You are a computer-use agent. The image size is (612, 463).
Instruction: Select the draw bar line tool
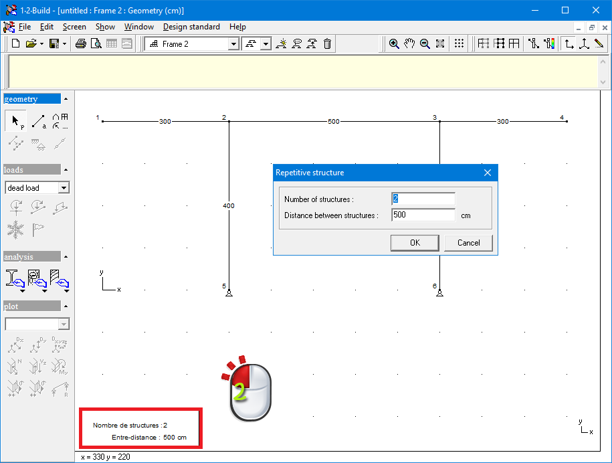[x=38, y=121]
